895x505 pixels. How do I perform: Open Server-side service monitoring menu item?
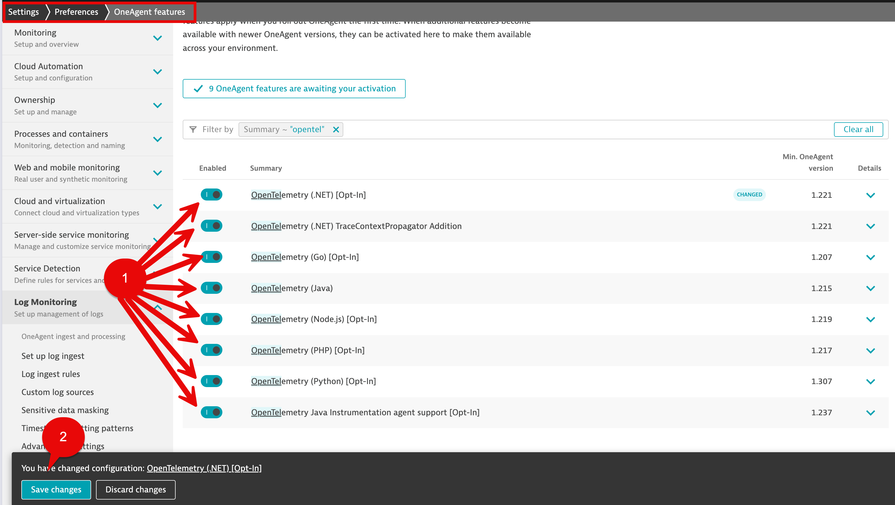[88, 240]
